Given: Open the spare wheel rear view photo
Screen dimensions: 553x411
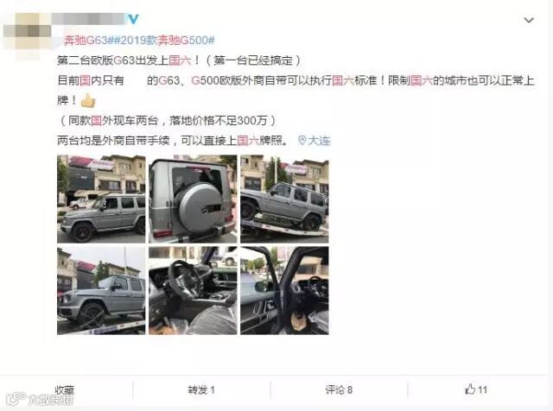Looking at the screenshot, I should (x=193, y=199).
